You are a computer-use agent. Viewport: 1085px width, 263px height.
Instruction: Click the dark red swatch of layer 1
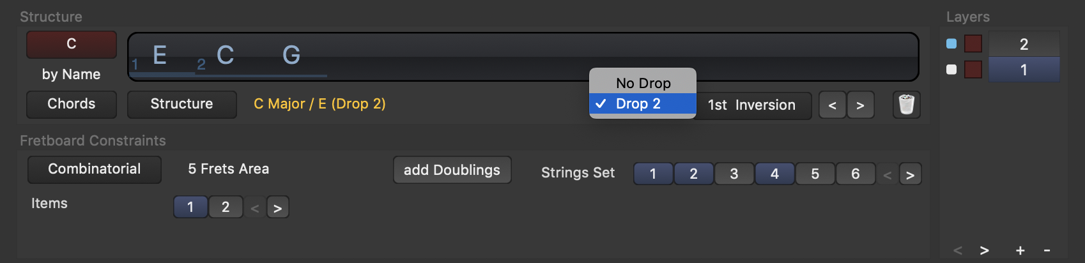click(x=973, y=69)
